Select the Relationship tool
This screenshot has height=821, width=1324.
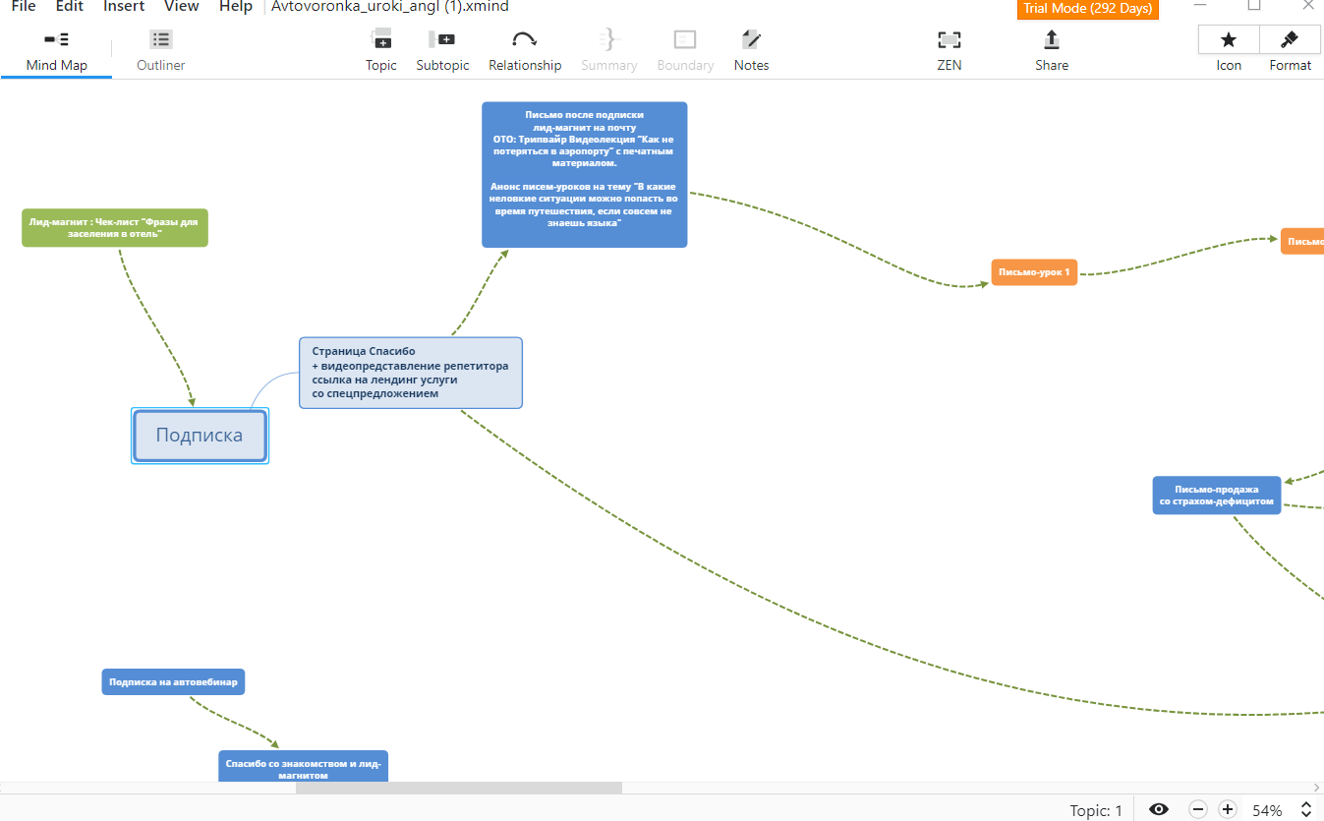coord(525,49)
